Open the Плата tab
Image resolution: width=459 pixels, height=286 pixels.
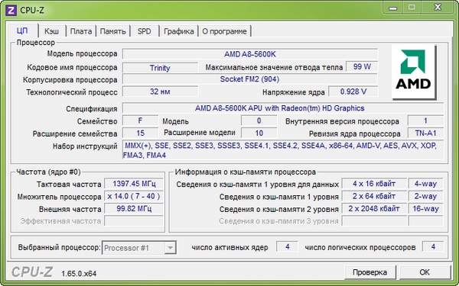(81, 31)
